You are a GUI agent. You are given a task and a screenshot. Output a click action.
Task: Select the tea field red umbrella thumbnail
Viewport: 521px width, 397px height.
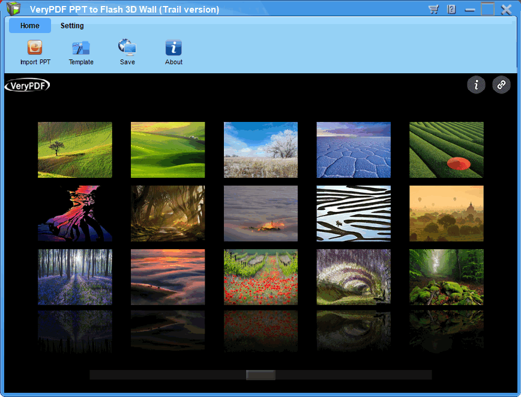[446, 150]
